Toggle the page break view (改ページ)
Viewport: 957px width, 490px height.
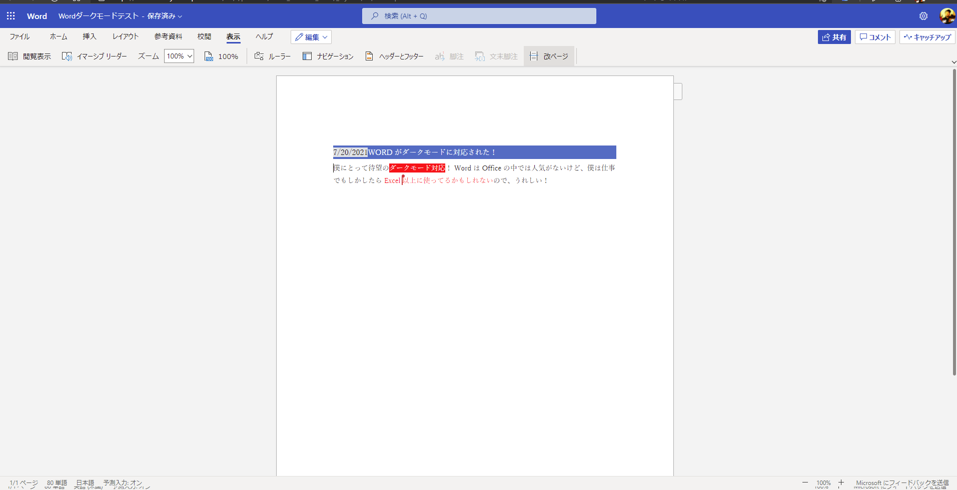click(x=549, y=56)
